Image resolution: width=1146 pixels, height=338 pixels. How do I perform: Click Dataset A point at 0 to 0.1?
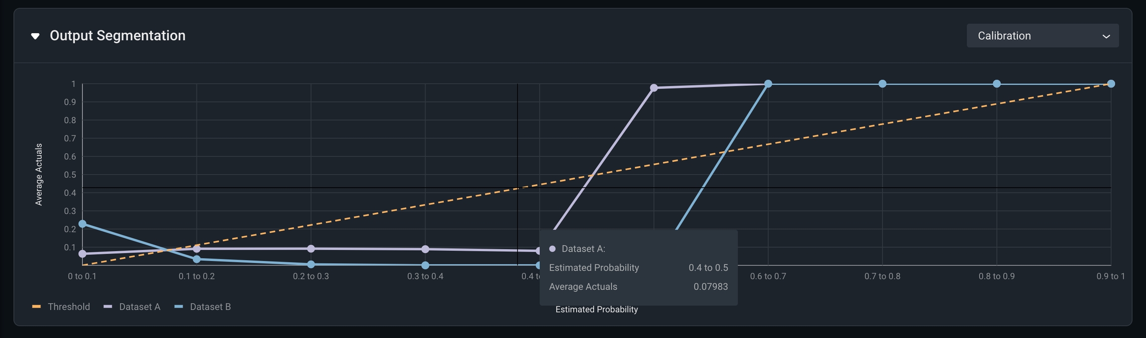[x=83, y=254]
